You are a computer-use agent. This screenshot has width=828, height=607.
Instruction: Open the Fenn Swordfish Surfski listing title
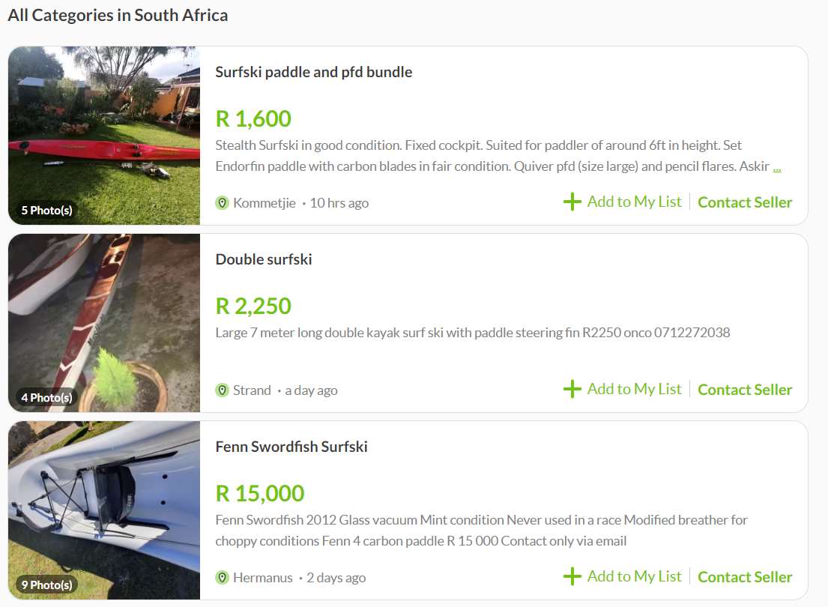pos(291,447)
